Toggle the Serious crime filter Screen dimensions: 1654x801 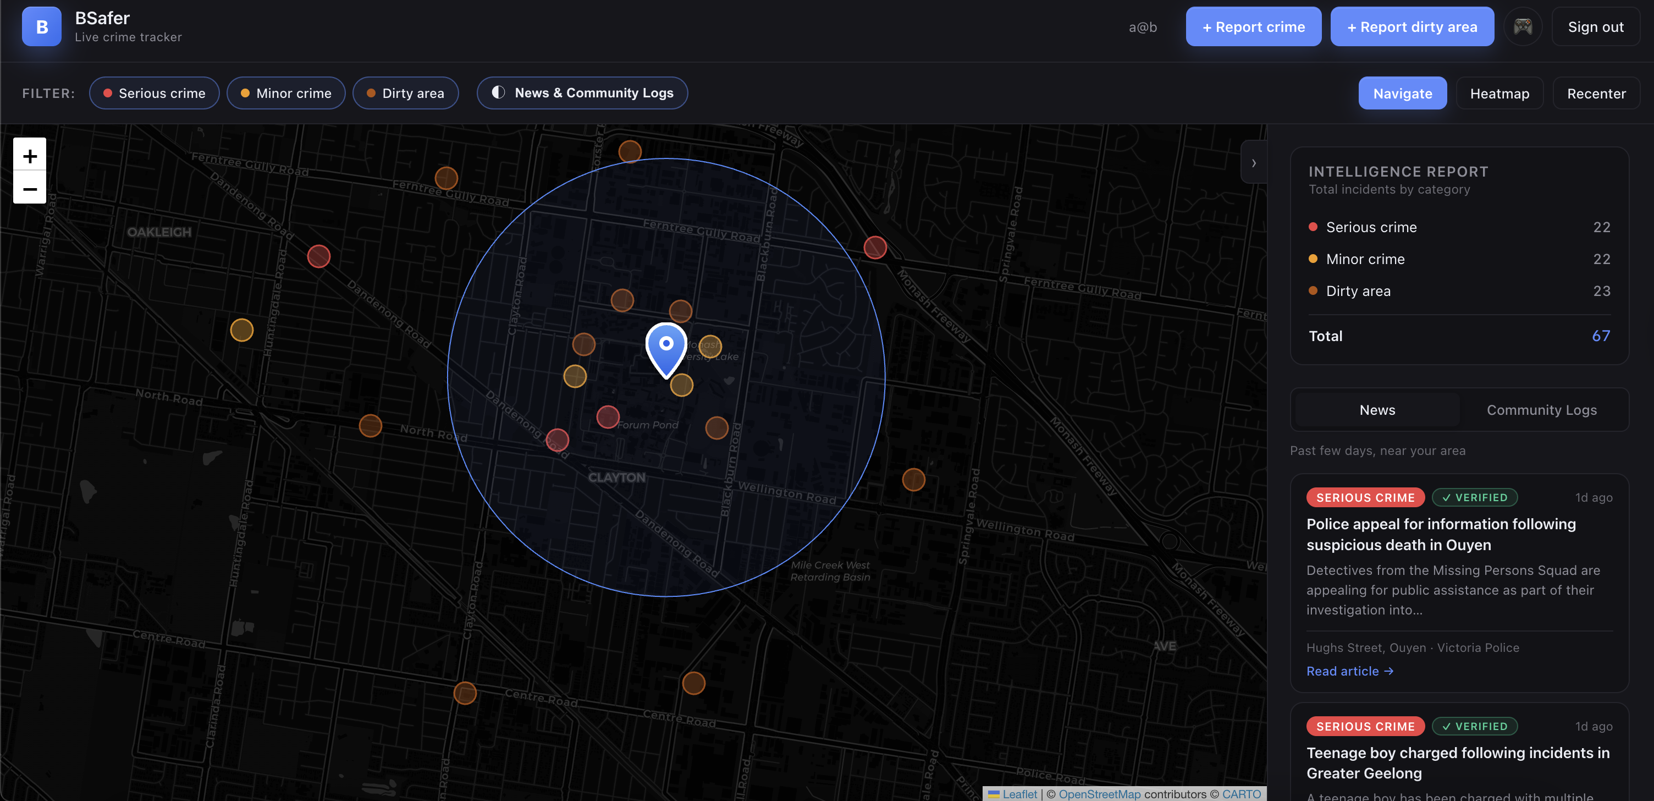[x=154, y=93]
